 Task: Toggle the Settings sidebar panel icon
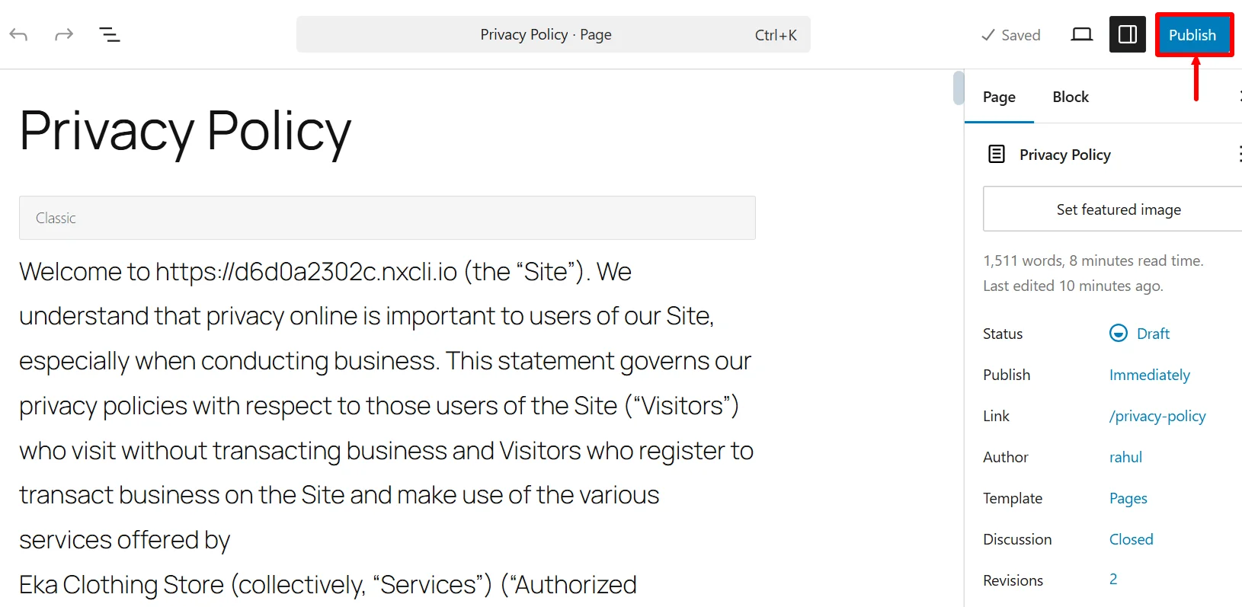point(1127,34)
